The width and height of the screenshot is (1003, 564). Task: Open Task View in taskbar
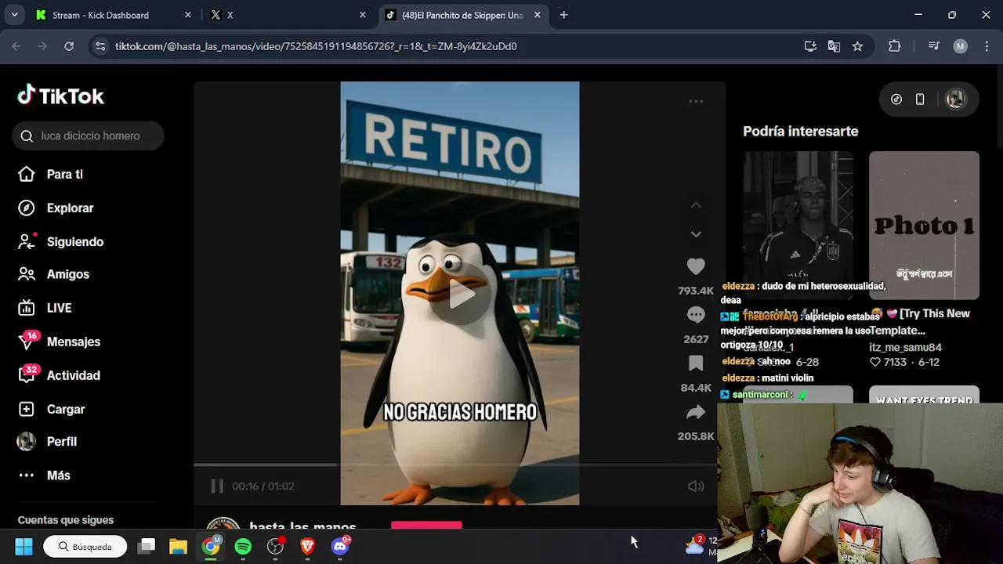pyautogui.click(x=147, y=546)
